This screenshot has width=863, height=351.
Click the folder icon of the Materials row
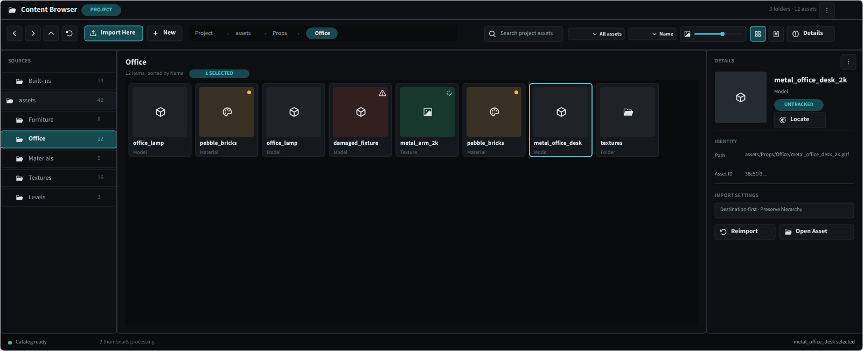pyautogui.click(x=19, y=159)
